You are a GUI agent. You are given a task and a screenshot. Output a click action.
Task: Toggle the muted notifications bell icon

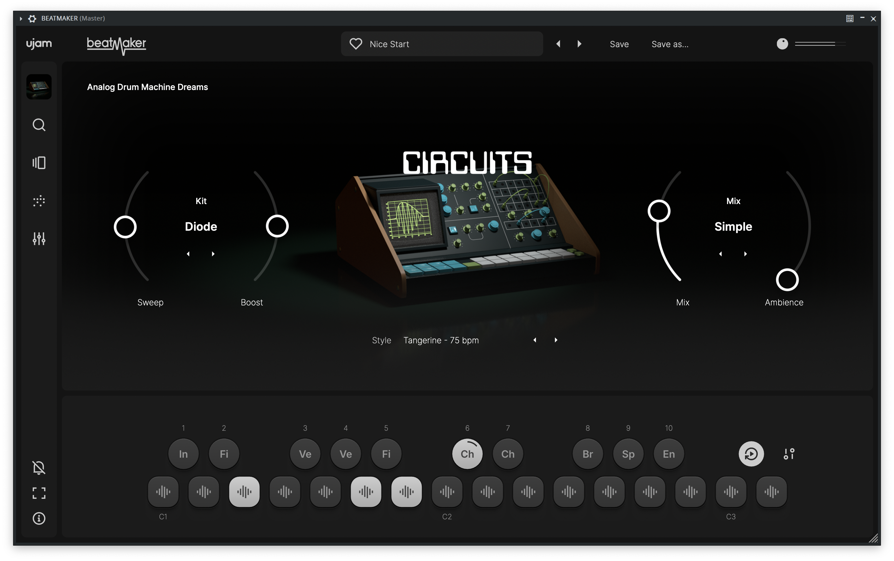pos(39,467)
